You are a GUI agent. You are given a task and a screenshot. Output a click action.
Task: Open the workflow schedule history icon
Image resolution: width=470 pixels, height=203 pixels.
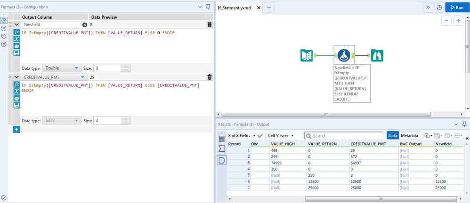pyautogui.click(x=439, y=8)
